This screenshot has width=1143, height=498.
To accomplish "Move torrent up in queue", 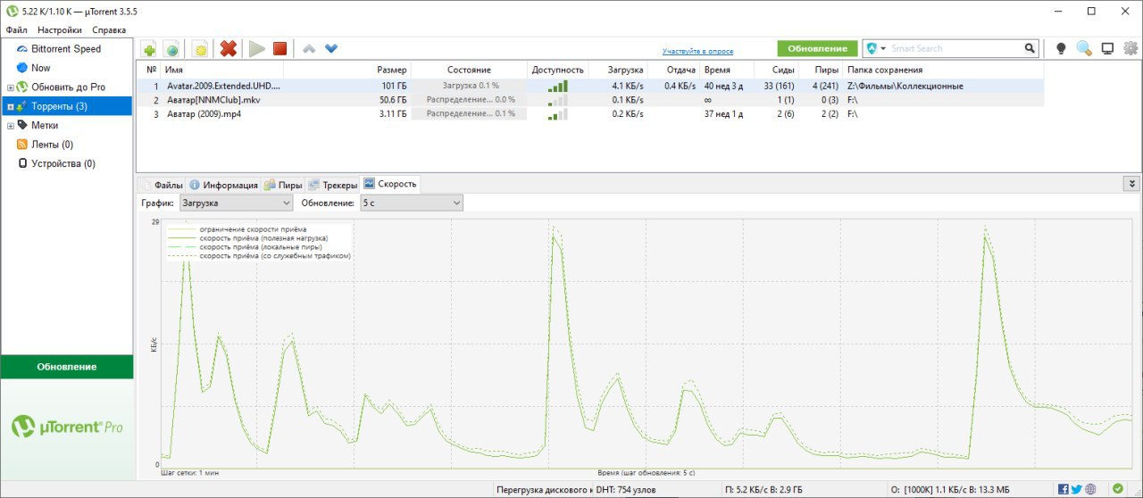I will coord(309,49).
